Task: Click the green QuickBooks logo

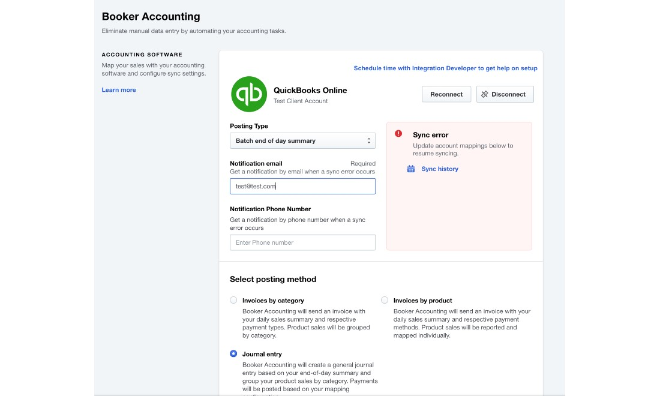Action: coord(249,94)
